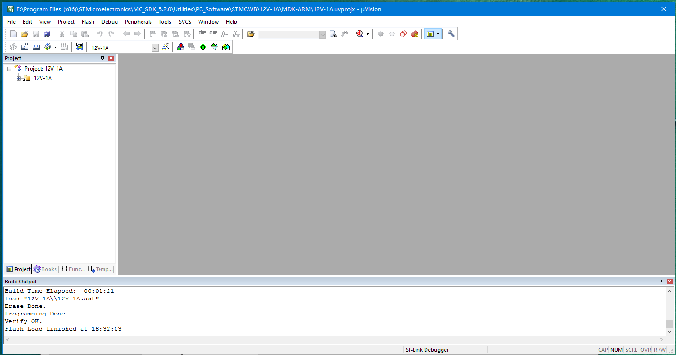Open the Edit menu
The image size is (676, 355).
(27, 22)
